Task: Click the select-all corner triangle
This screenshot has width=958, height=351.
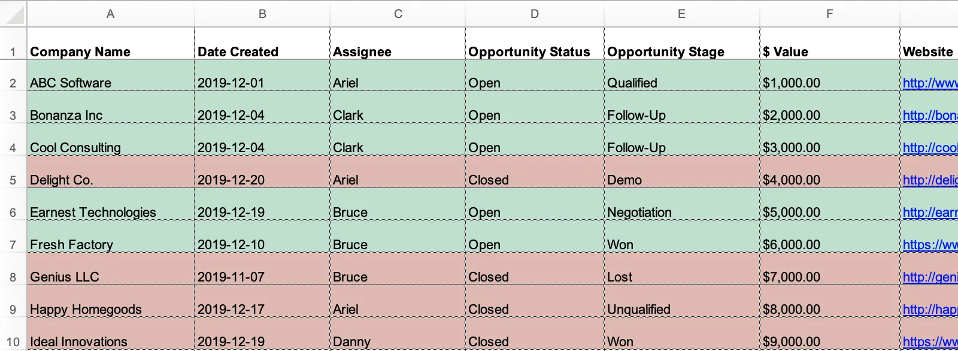Action: click(13, 14)
